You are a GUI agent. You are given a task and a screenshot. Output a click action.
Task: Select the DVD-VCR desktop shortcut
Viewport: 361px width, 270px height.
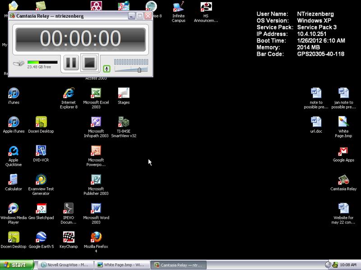[41, 154]
